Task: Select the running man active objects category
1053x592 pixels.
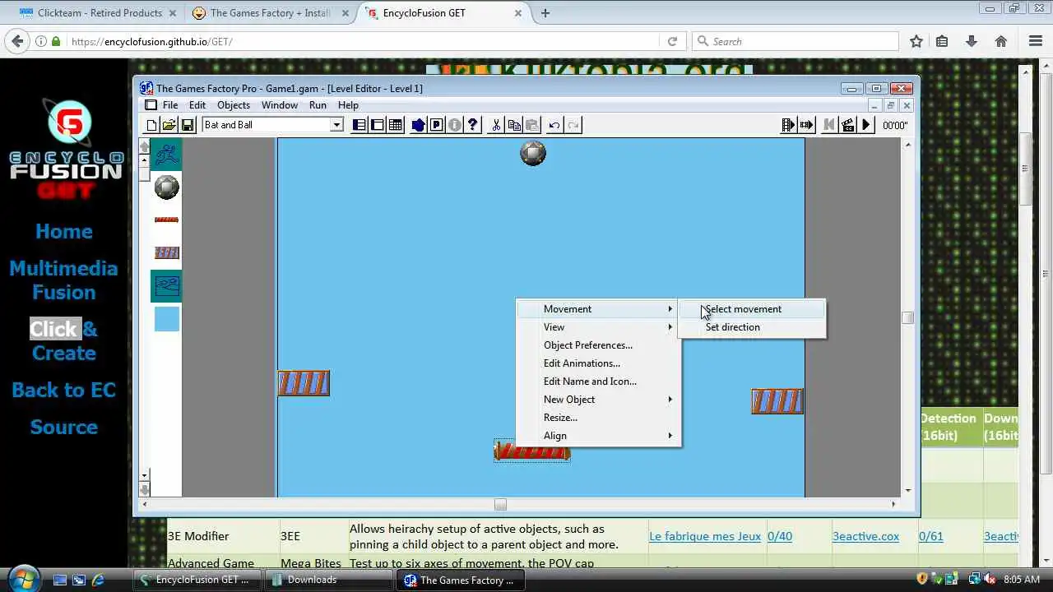Action: (x=166, y=155)
